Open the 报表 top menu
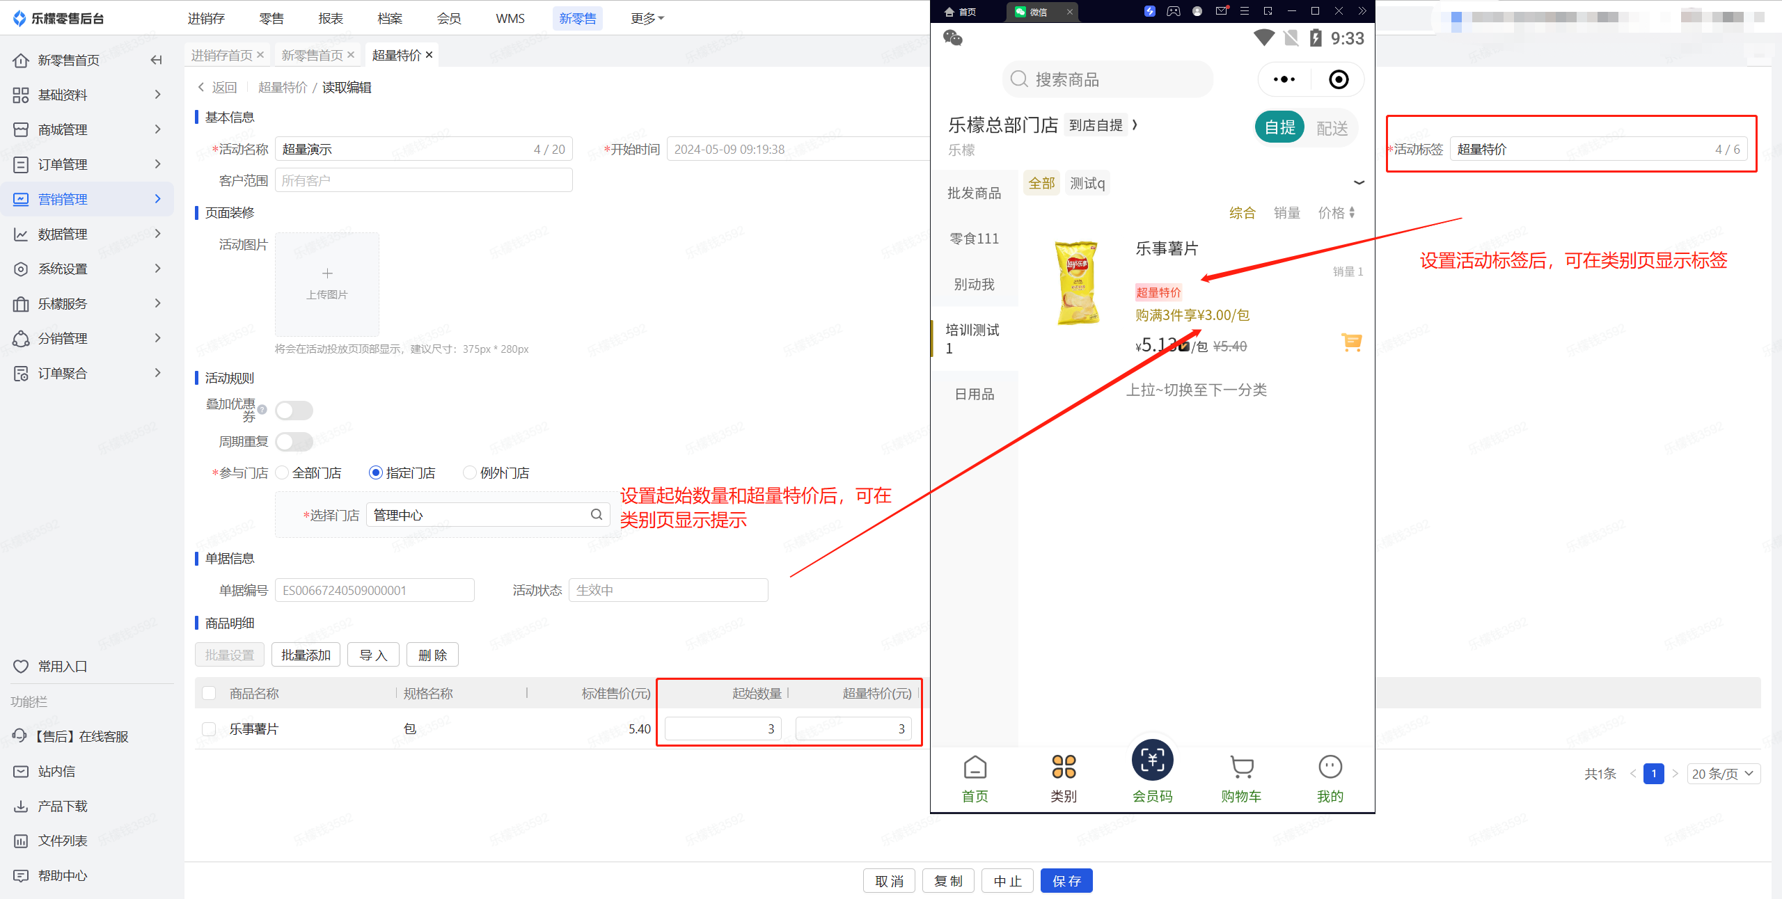Image resolution: width=1782 pixels, height=899 pixels. pyautogui.click(x=331, y=18)
